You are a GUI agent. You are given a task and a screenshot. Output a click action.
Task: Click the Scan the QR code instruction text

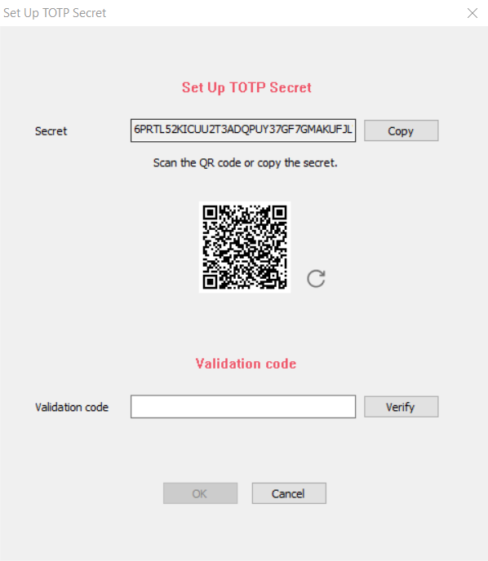[x=246, y=163]
